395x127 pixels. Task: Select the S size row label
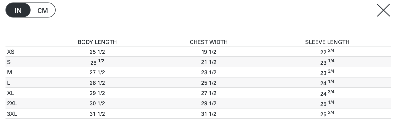9,62
